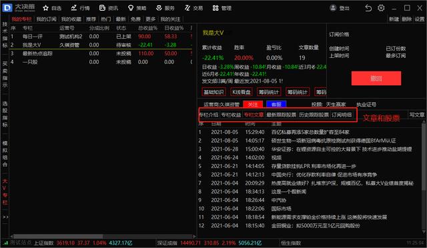The height and width of the screenshot is (248, 427).
Task: Select the 策略 lightbulb icon
Action: click(x=131, y=8)
